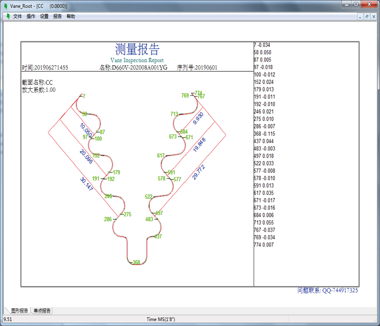380x326 pixels.
Task: Open the 文件 menu
Action: tap(17, 16)
